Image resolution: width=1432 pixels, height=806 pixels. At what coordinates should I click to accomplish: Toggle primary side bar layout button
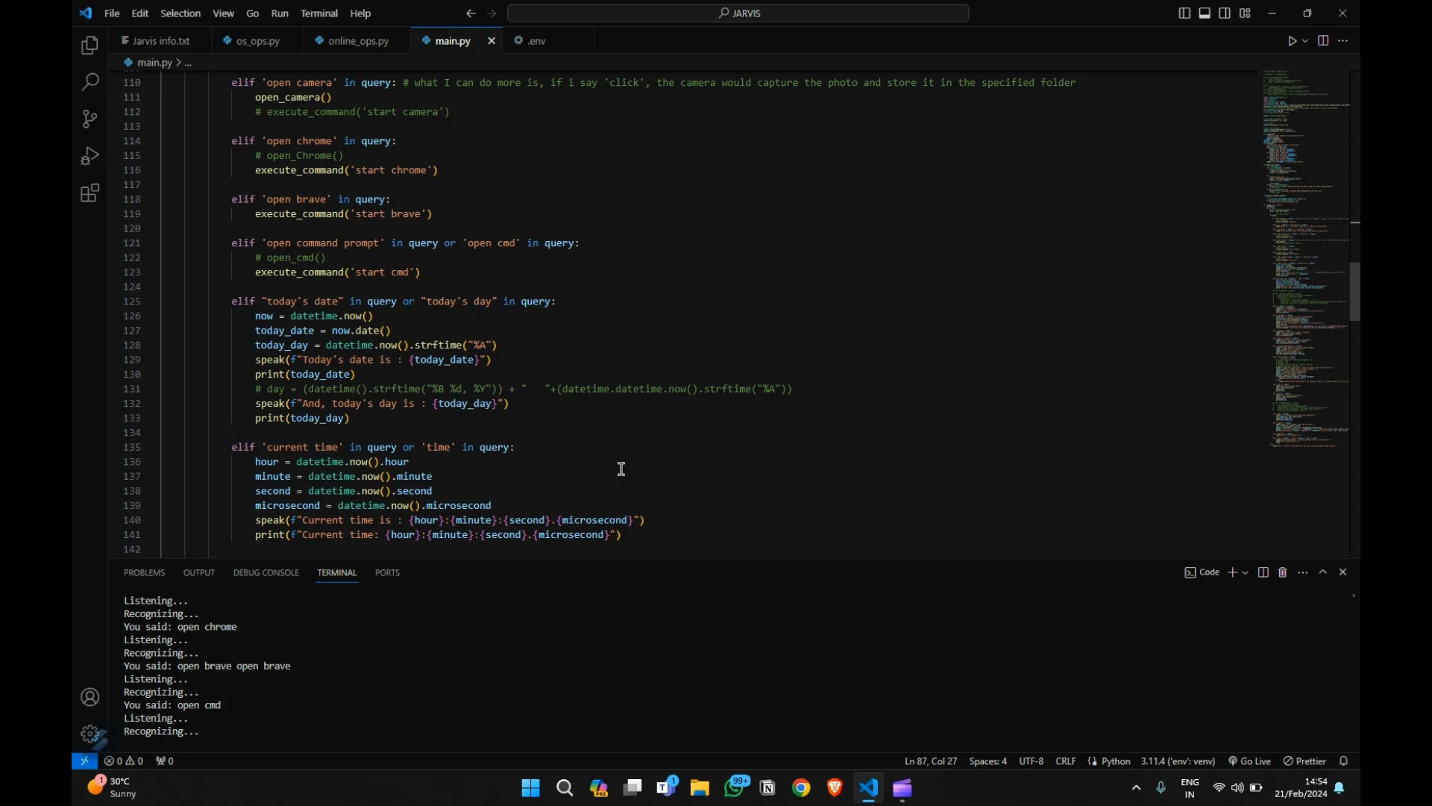coord(1184,13)
